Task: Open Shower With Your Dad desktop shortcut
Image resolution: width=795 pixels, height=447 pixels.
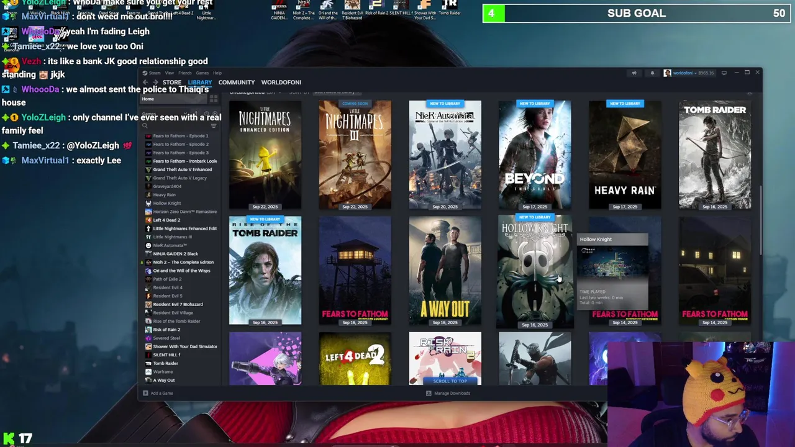Action: (x=425, y=10)
